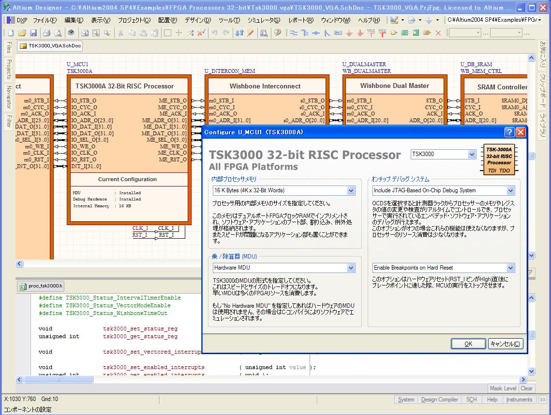Viewport: 551px width, 415px height.
Task: Click the clear filter red X icon
Action: click(x=201, y=33)
